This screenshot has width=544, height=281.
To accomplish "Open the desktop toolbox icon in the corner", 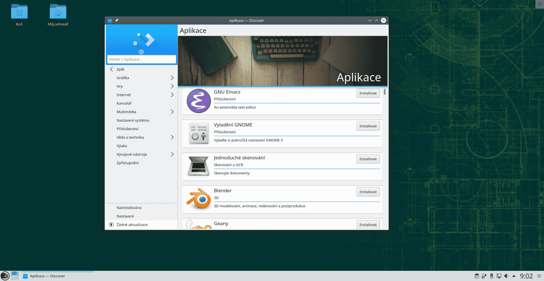I will tap(540, 4).
